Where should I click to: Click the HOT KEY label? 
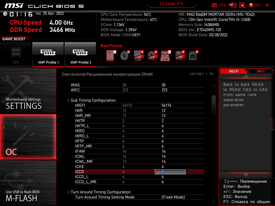pos(197,74)
